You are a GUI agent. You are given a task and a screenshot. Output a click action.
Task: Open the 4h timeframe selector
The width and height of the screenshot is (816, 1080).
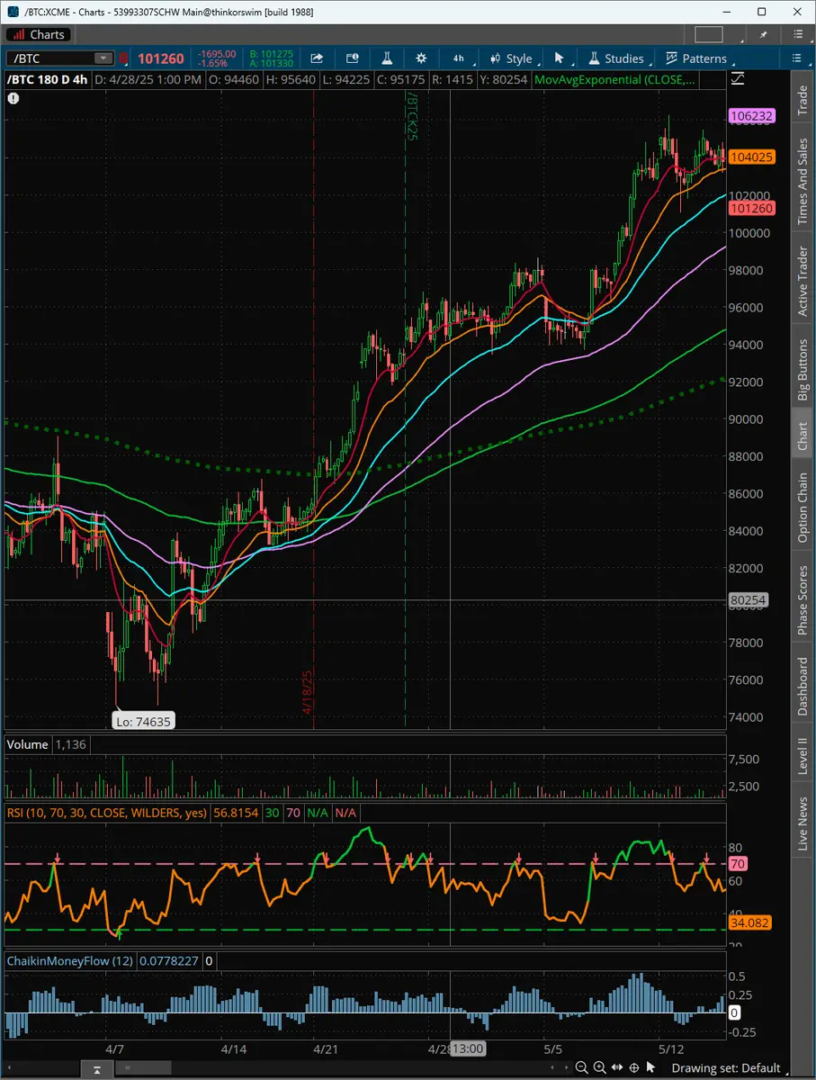point(459,58)
